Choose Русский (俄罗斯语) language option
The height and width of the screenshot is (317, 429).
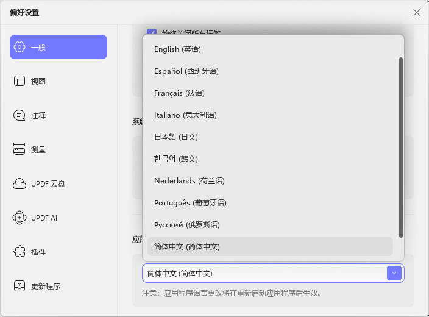(x=271, y=225)
